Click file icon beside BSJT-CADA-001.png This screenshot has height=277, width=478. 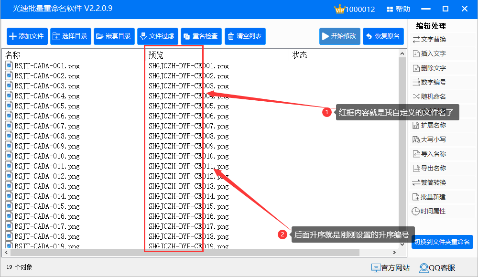click(x=9, y=65)
